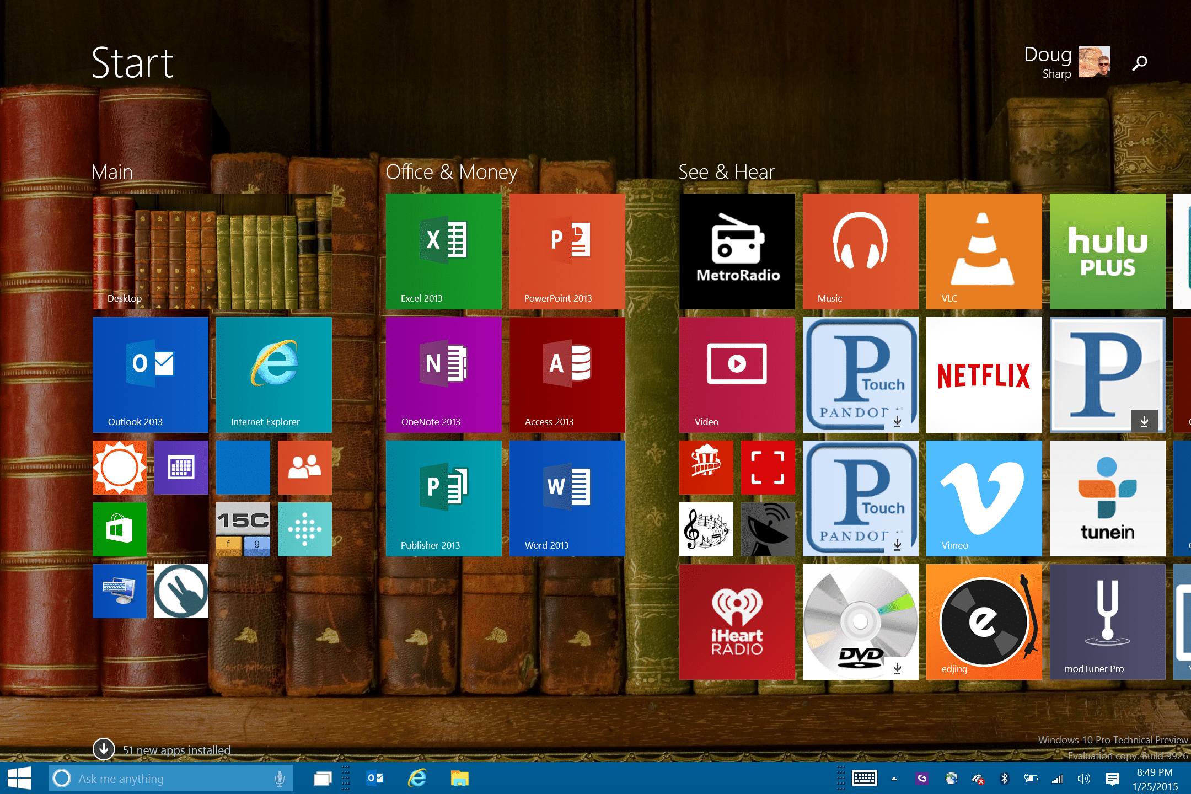Click the battery status tray icon
1191x794 pixels.
1031,779
